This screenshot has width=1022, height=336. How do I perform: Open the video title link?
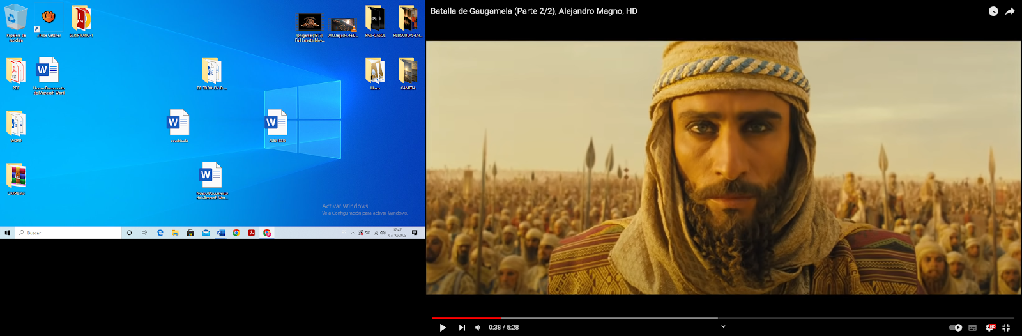pyautogui.click(x=534, y=11)
